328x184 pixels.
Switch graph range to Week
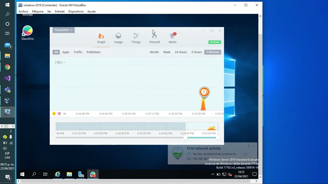click(x=167, y=52)
